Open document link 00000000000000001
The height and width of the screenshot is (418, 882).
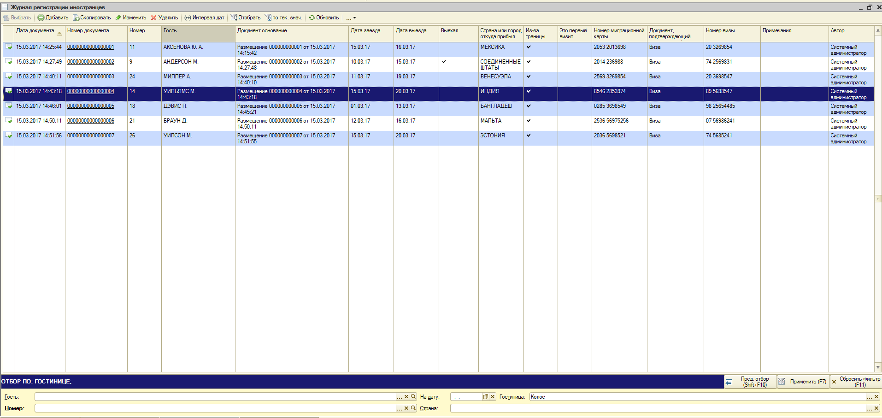pyautogui.click(x=91, y=47)
